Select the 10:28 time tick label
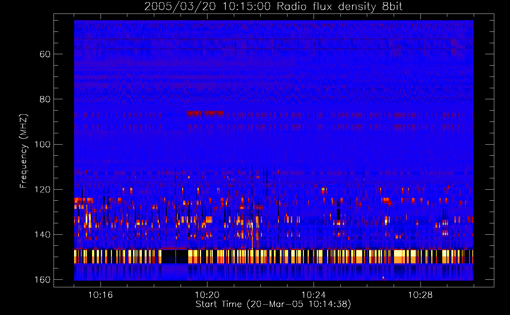This screenshot has height=315, width=510. 420,295
